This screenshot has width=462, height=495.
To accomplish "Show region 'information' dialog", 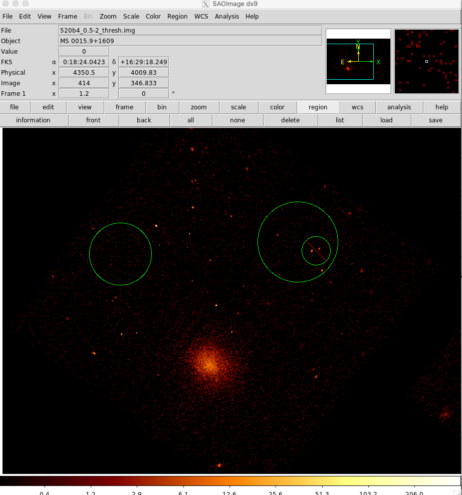I will 33,120.
